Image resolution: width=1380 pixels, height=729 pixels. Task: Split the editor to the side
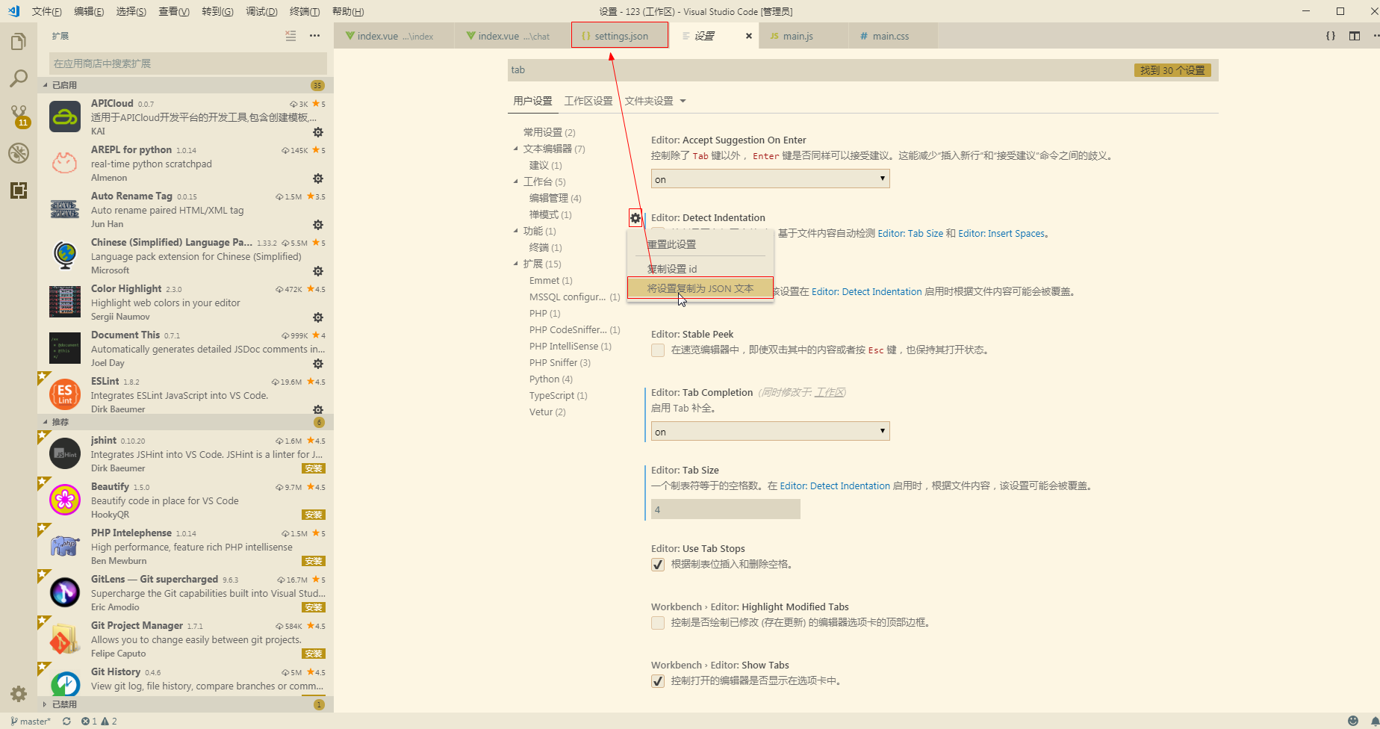(x=1355, y=36)
